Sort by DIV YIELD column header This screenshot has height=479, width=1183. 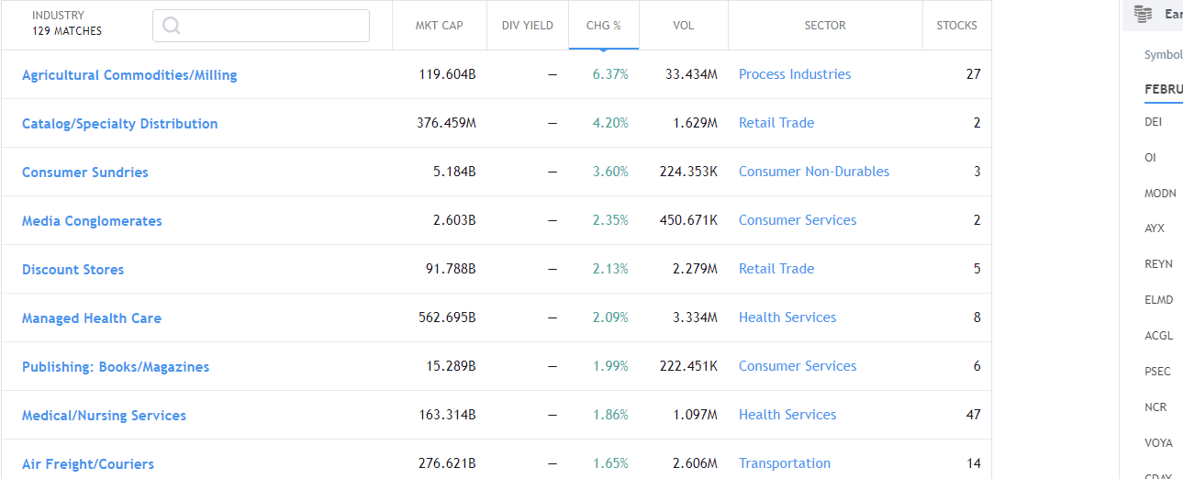(x=528, y=25)
